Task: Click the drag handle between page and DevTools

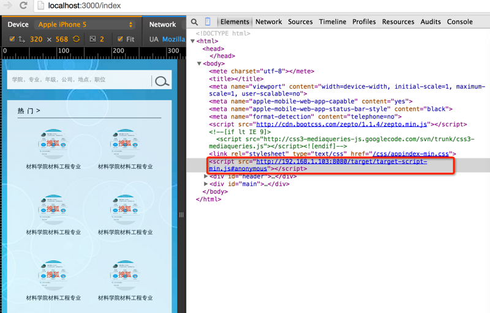Action: [181, 215]
